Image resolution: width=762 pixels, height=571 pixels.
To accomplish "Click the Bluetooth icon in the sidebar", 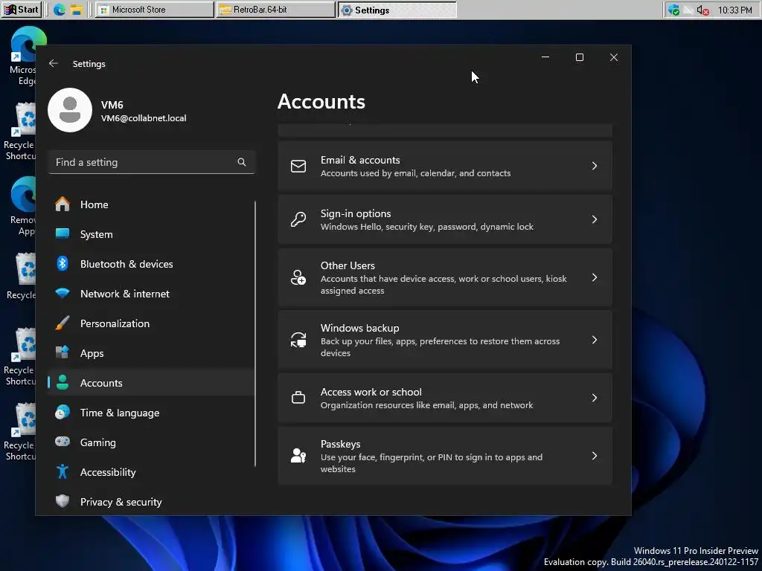I will pos(63,264).
